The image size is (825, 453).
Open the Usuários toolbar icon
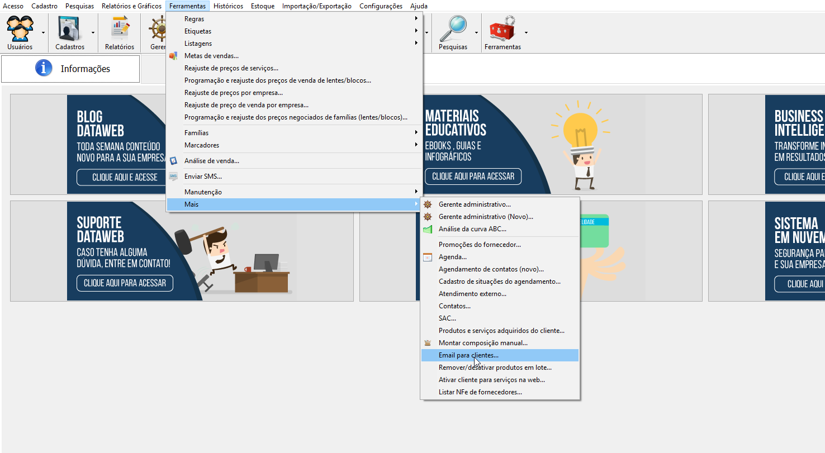pos(20,29)
